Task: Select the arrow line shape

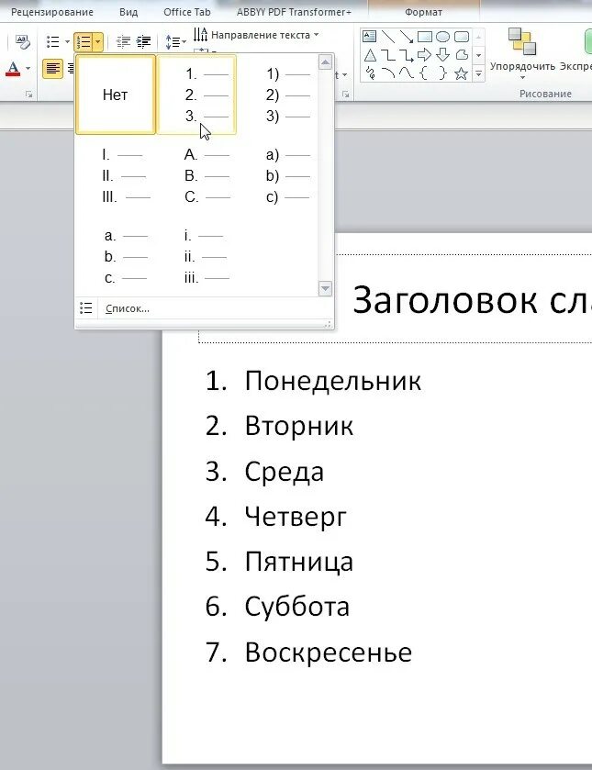Action: click(x=407, y=37)
